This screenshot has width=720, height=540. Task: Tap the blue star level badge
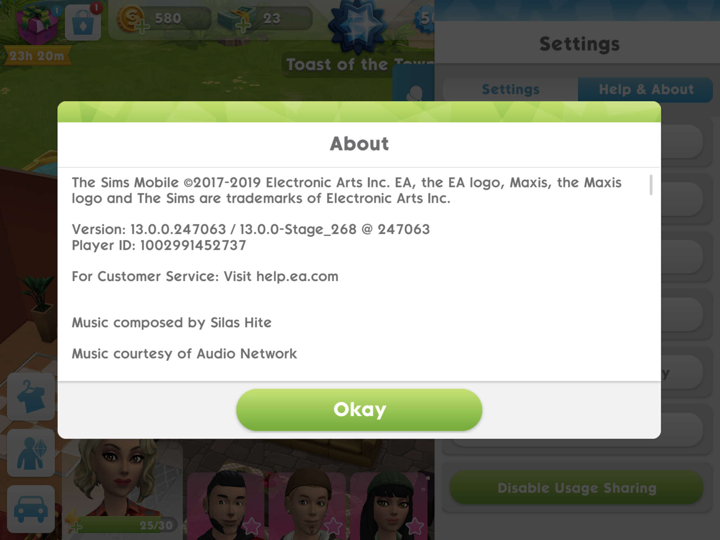tap(358, 25)
